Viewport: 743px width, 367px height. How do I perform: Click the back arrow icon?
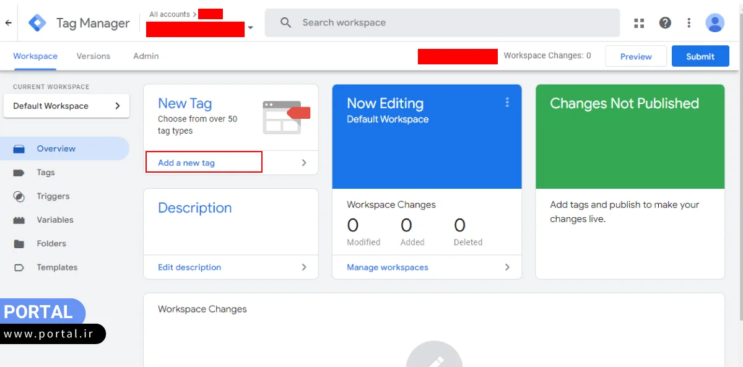point(9,23)
